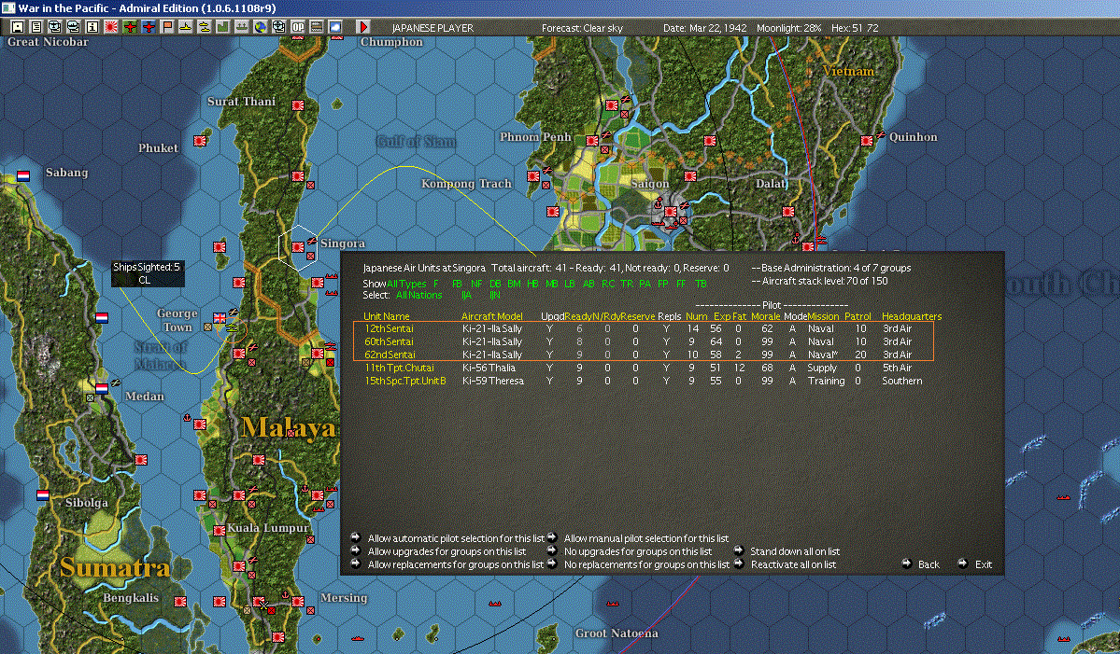Viewport: 1120px width, 654px height.
Task: Click the crosshair target toolbar icon
Action: [279, 27]
